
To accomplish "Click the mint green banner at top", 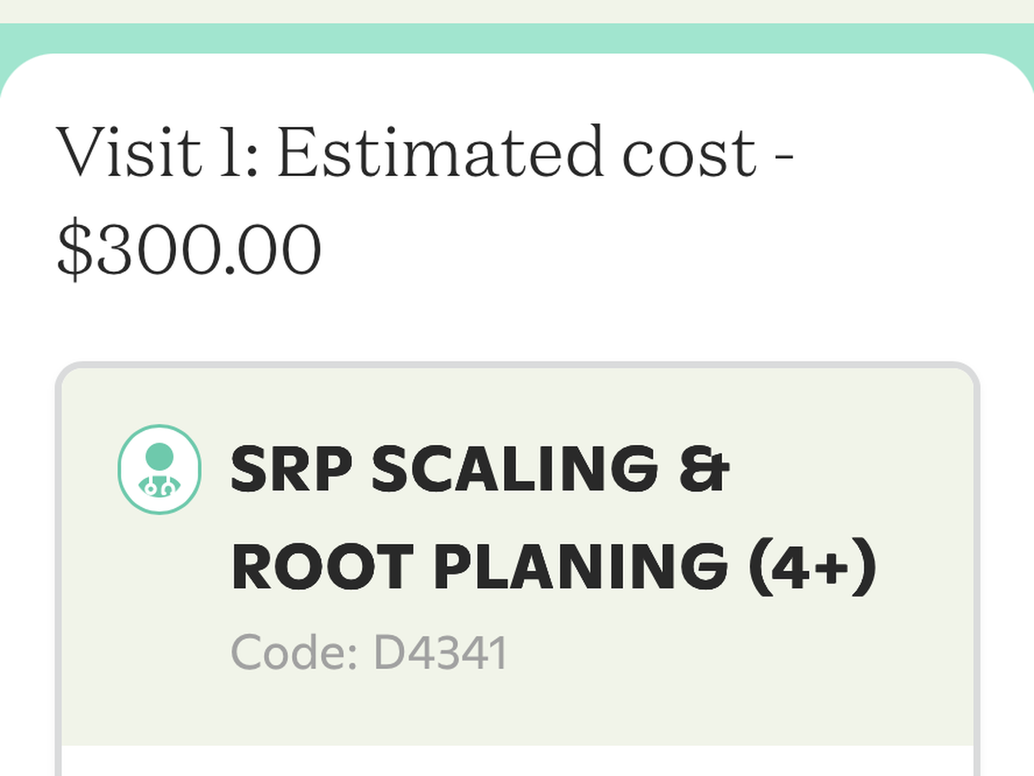I will [517, 38].
